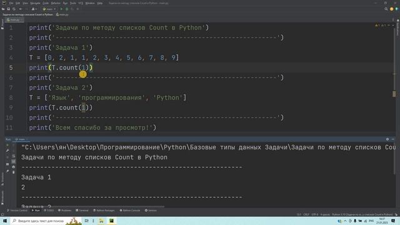
Task: Open the Problems tool window
Action: tap(64, 211)
